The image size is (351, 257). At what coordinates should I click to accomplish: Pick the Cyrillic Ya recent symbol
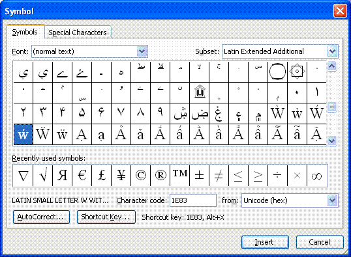tap(62, 176)
